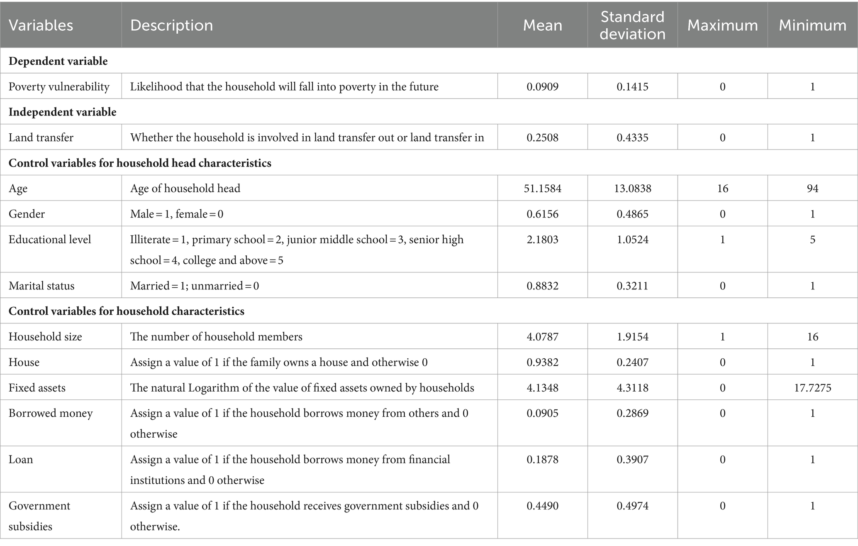Click the Maximum column header
The height and width of the screenshot is (546, 858).
[722, 25]
